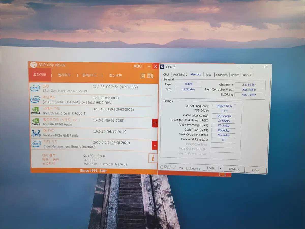Minimize the 3DP Chip window
Viewport: 305px width, 229px height.
point(149,66)
